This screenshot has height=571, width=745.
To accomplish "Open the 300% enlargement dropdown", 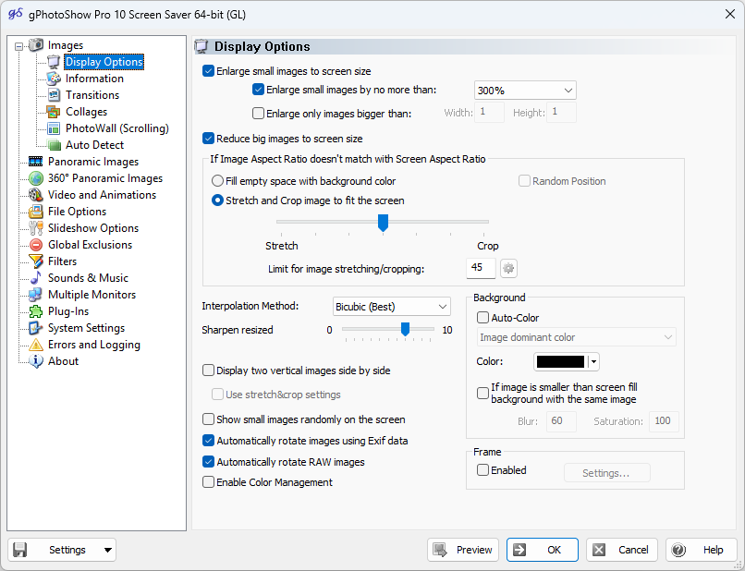I will (524, 91).
